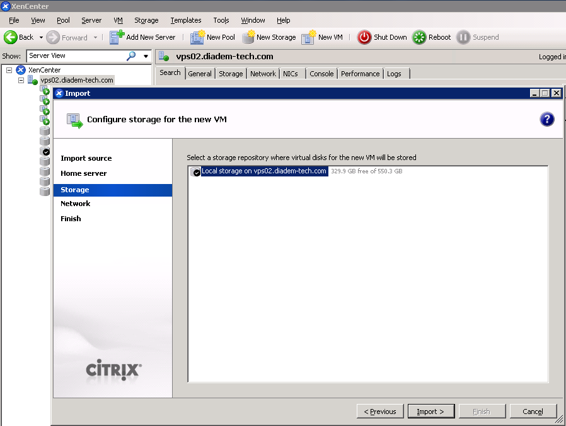Switch to the Console tab
The image size is (566, 426).
(x=321, y=74)
